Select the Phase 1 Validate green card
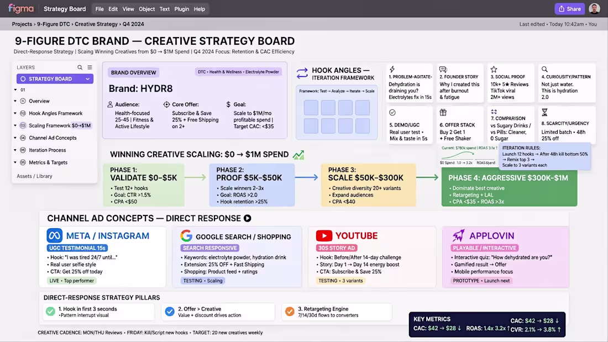This screenshot has height=342, width=608. [x=144, y=185]
